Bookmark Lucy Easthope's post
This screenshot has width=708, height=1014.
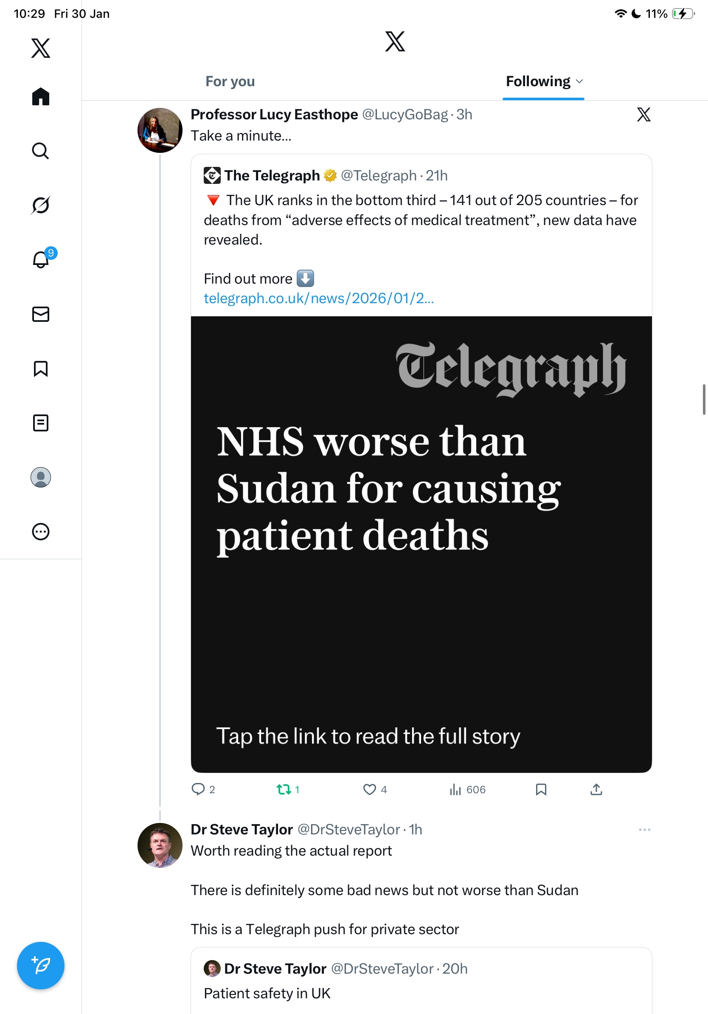point(541,789)
